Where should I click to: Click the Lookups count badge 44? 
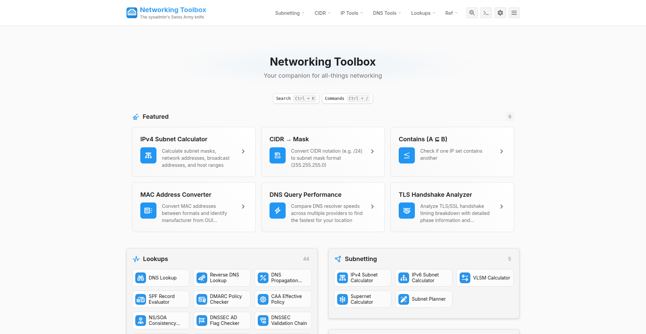[306, 259]
